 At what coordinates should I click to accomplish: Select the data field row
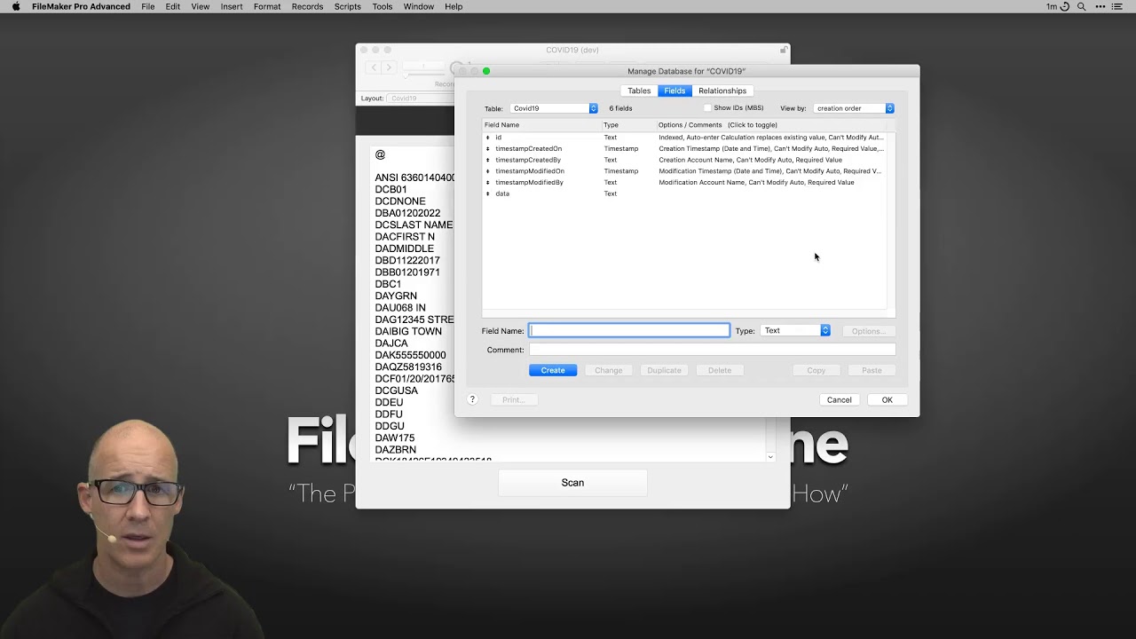click(684, 193)
